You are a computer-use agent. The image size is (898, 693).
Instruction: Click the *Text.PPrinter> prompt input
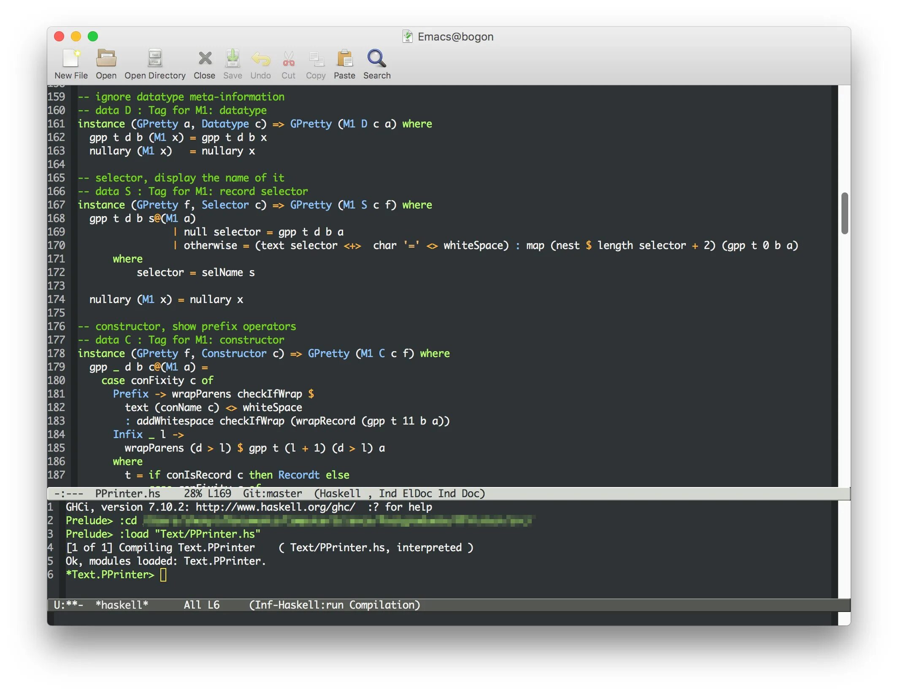coord(163,575)
